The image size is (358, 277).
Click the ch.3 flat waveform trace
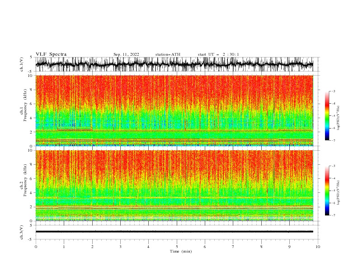point(174,232)
